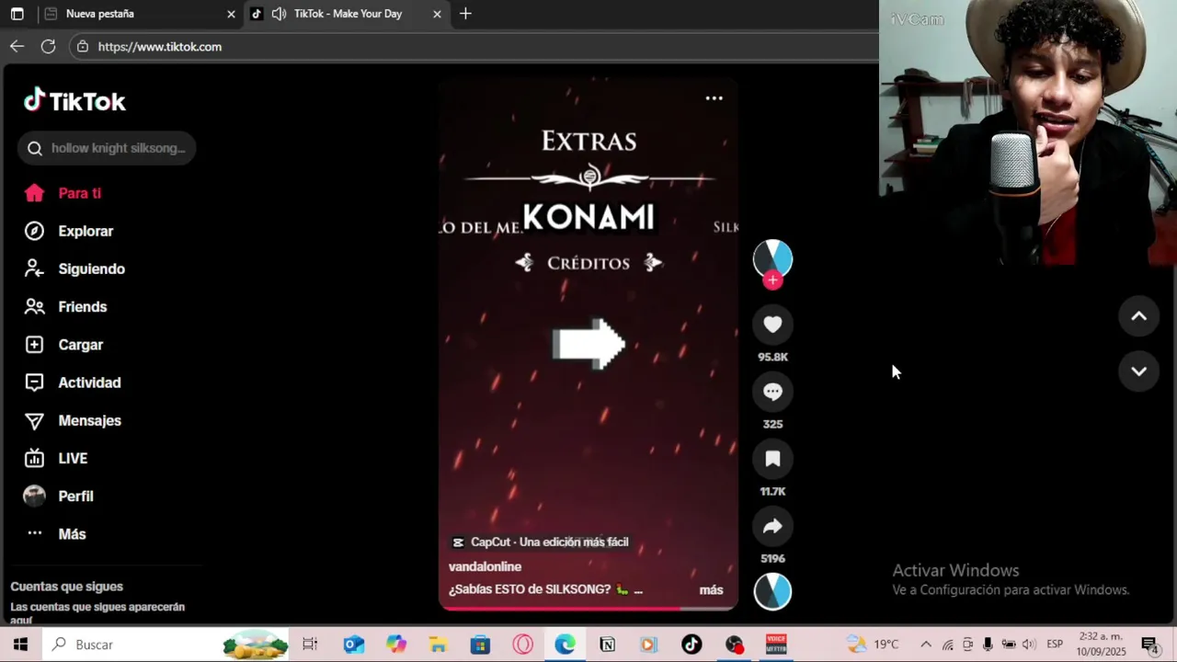Open Copilot from the taskbar
Image resolution: width=1177 pixels, height=662 pixels.
[395, 645]
